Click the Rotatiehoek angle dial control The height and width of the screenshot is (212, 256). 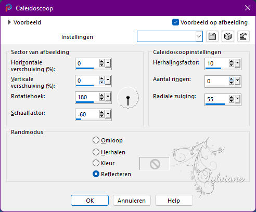tap(128, 98)
